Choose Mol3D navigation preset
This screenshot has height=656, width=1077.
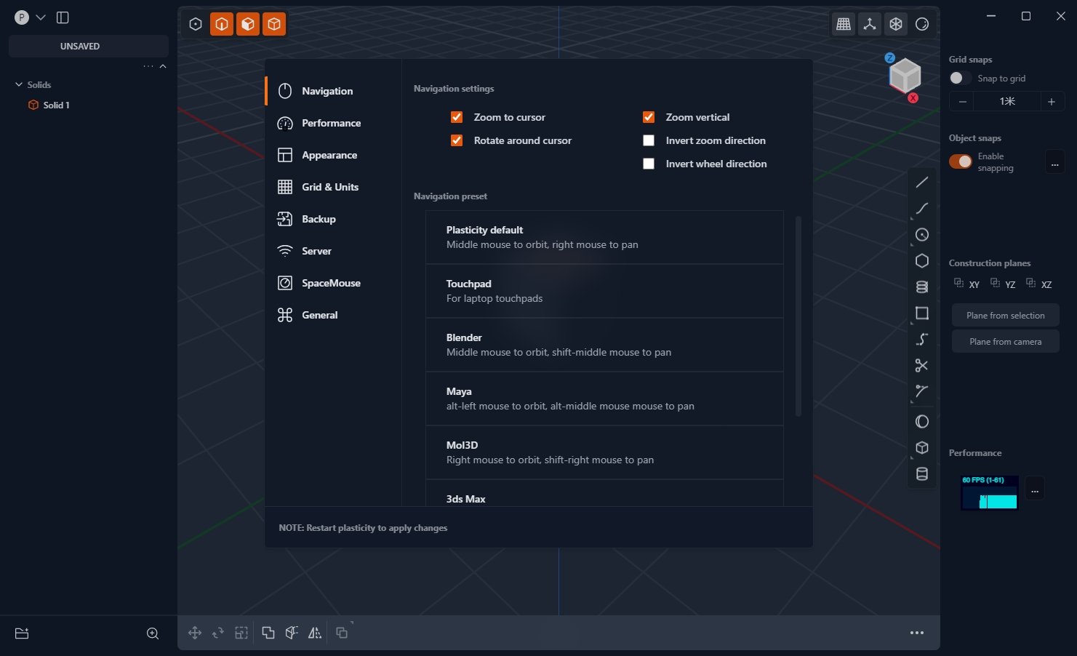click(x=604, y=452)
